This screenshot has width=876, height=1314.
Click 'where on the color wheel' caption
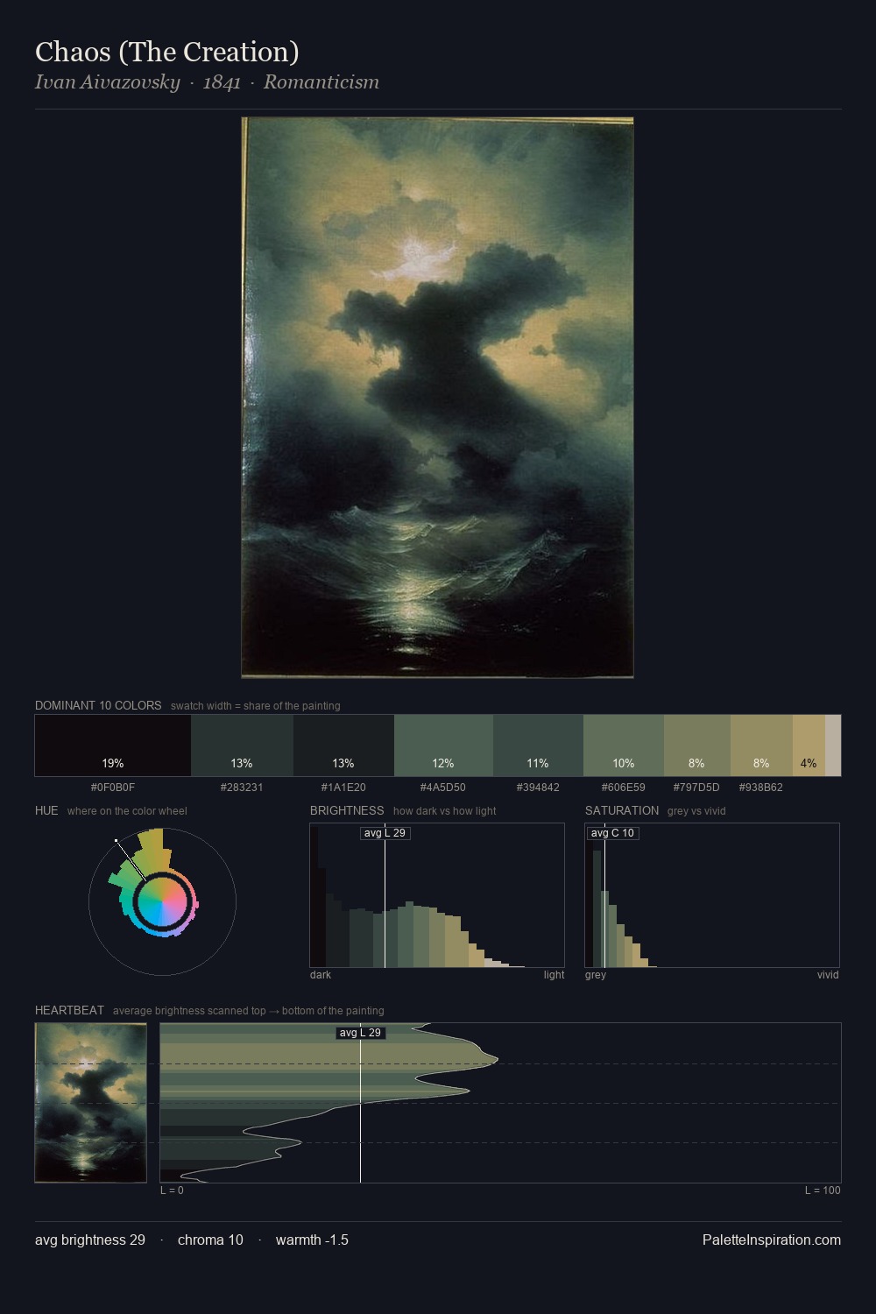[x=127, y=811]
